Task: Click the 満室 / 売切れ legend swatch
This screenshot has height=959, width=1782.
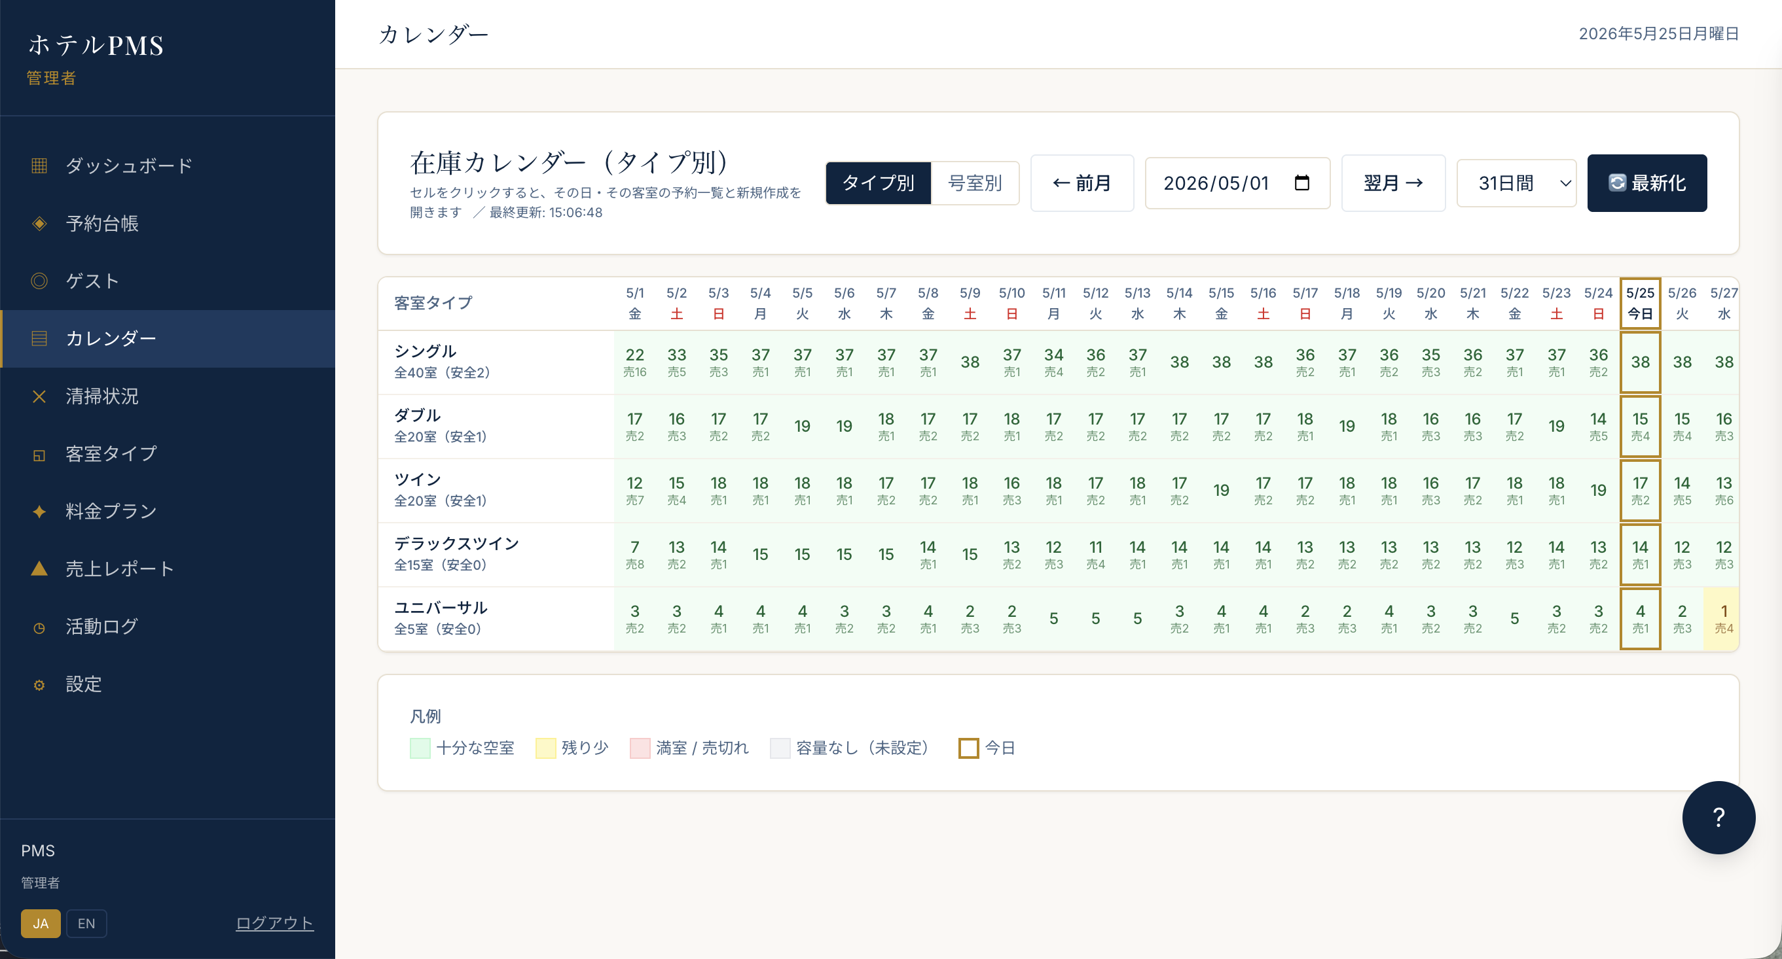Action: pyautogui.click(x=640, y=748)
